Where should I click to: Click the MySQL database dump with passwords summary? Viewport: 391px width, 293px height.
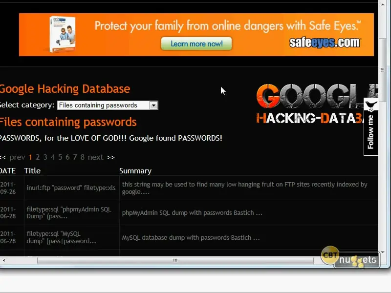pos(191,237)
